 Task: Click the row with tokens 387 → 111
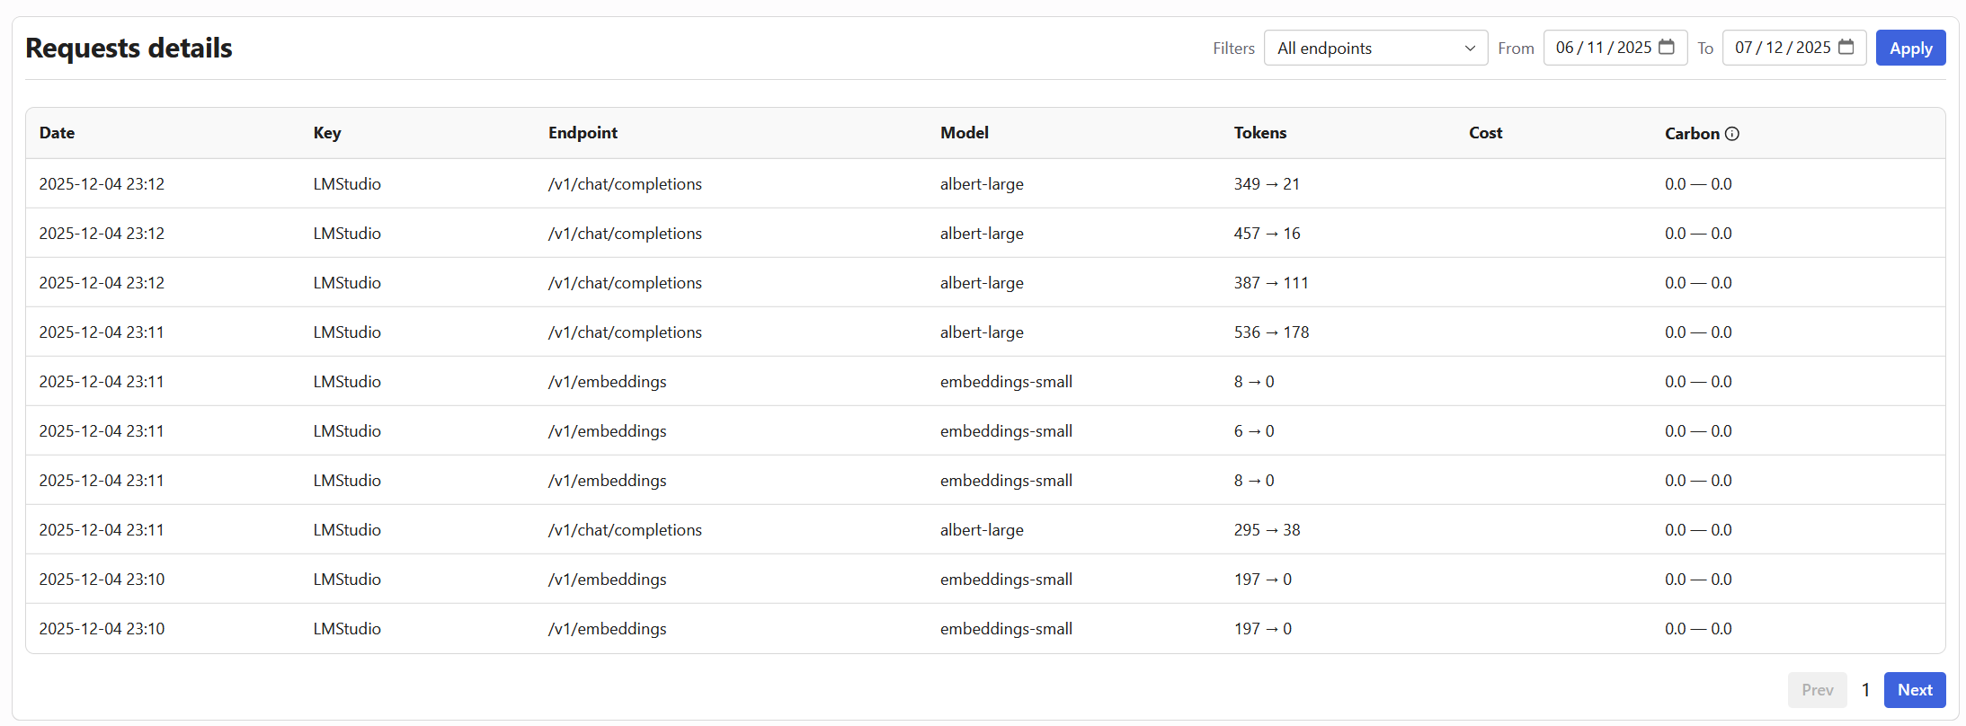point(1270,283)
